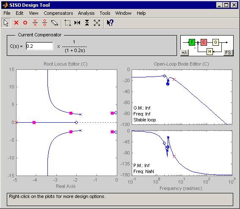The width and height of the screenshot is (240, 209).
Task: Click red x marker on Bode phase plot
Action: point(174,156)
